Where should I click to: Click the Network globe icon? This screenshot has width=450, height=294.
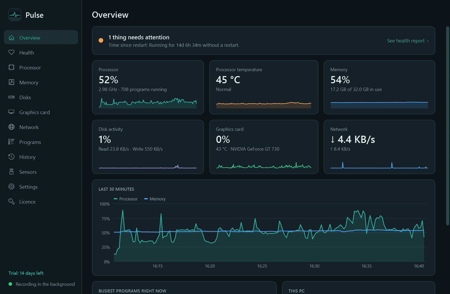point(11,127)
